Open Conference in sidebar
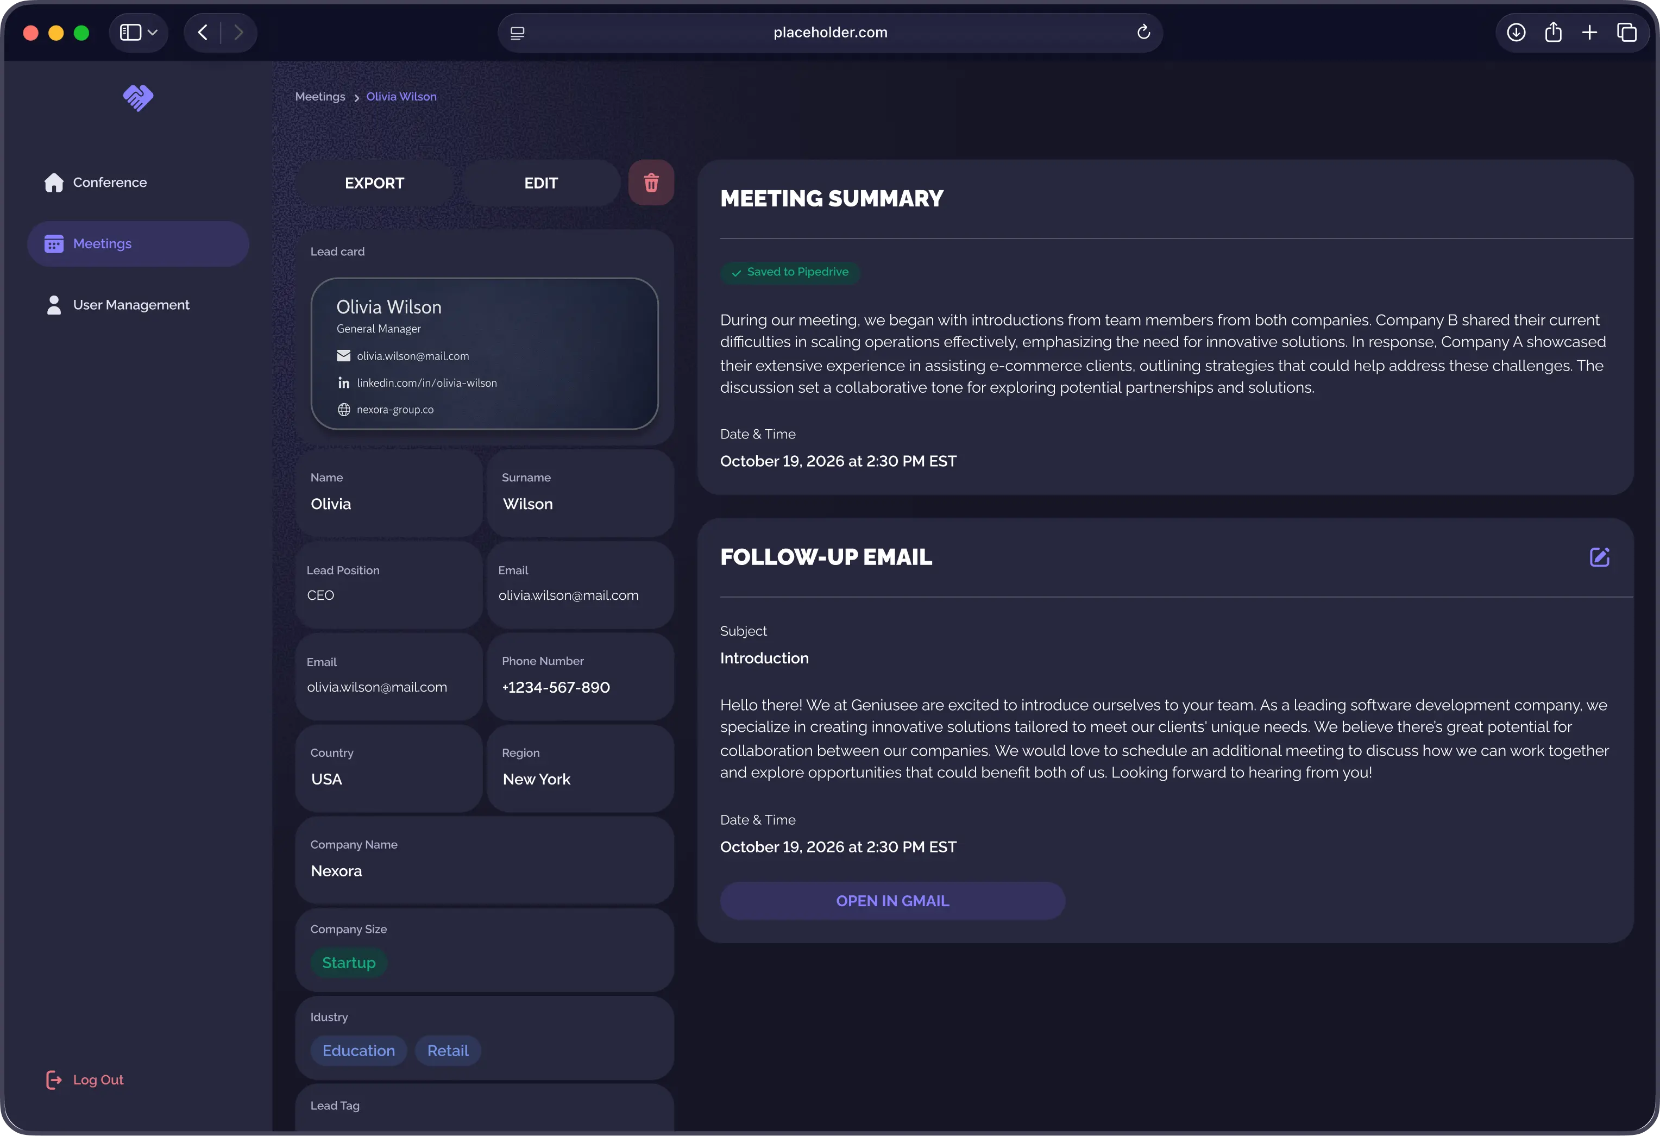 click(x=109, y=182)
